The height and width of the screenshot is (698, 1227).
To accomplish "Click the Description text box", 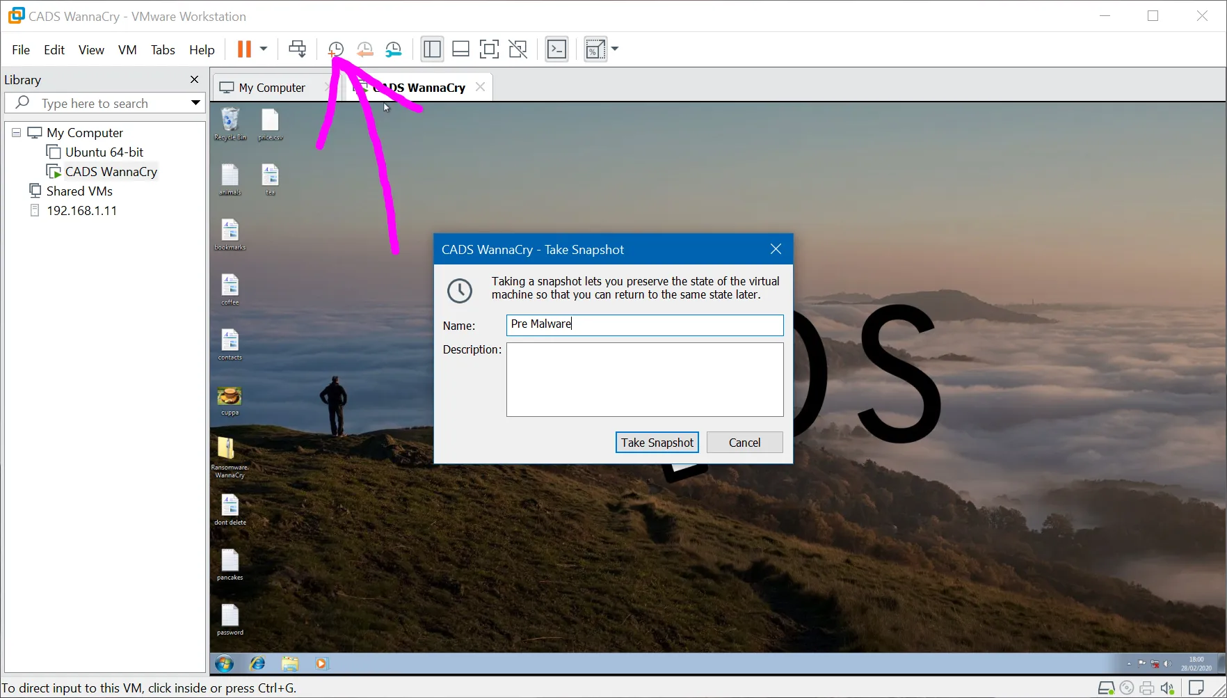I will pos(644,379).
